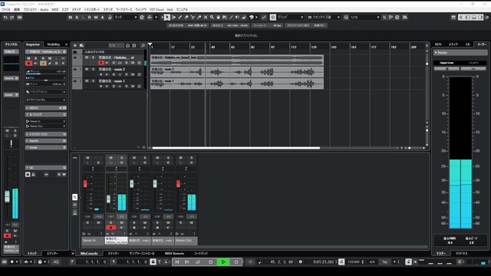Open the VST Cloud menu
491x276 pixels.
point(157,10)
